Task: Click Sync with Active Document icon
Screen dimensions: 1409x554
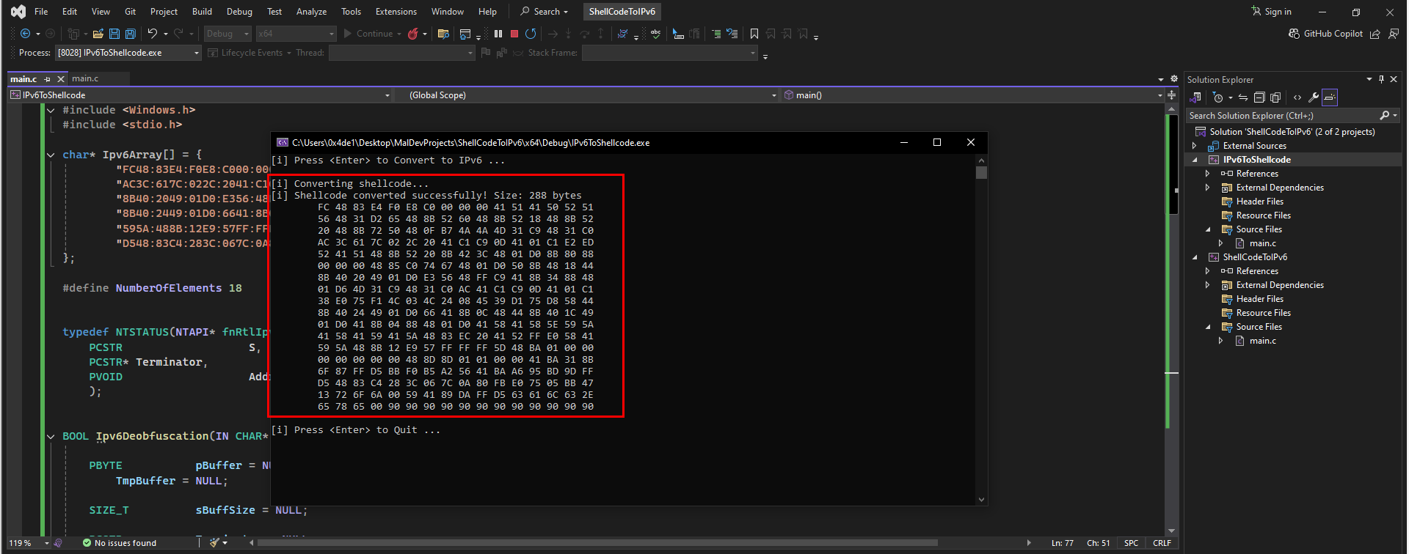Action: click(1243, 97)
